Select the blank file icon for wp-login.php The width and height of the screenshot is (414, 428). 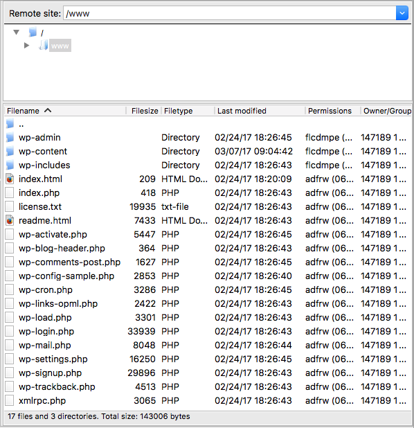[10, 331]
